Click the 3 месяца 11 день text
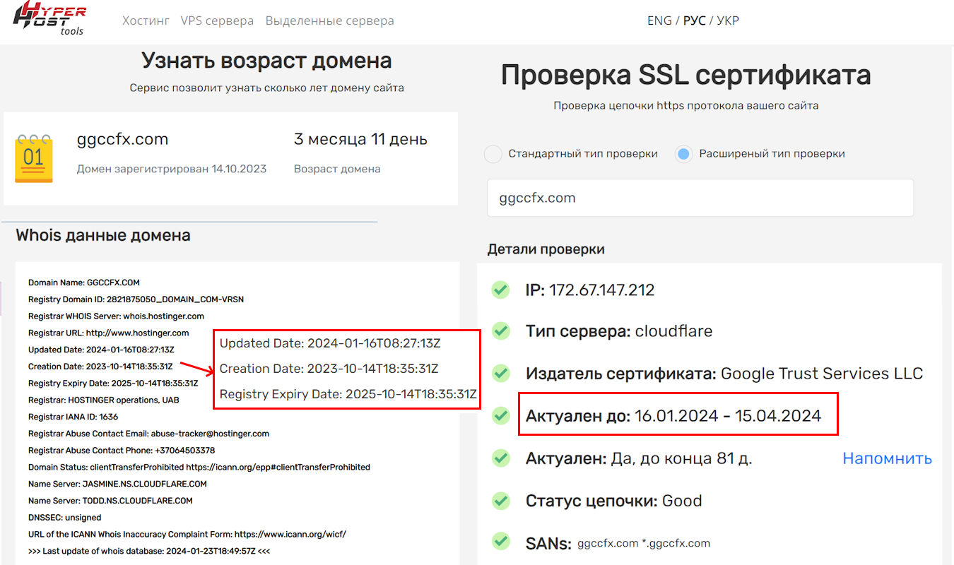 point(360,139)
